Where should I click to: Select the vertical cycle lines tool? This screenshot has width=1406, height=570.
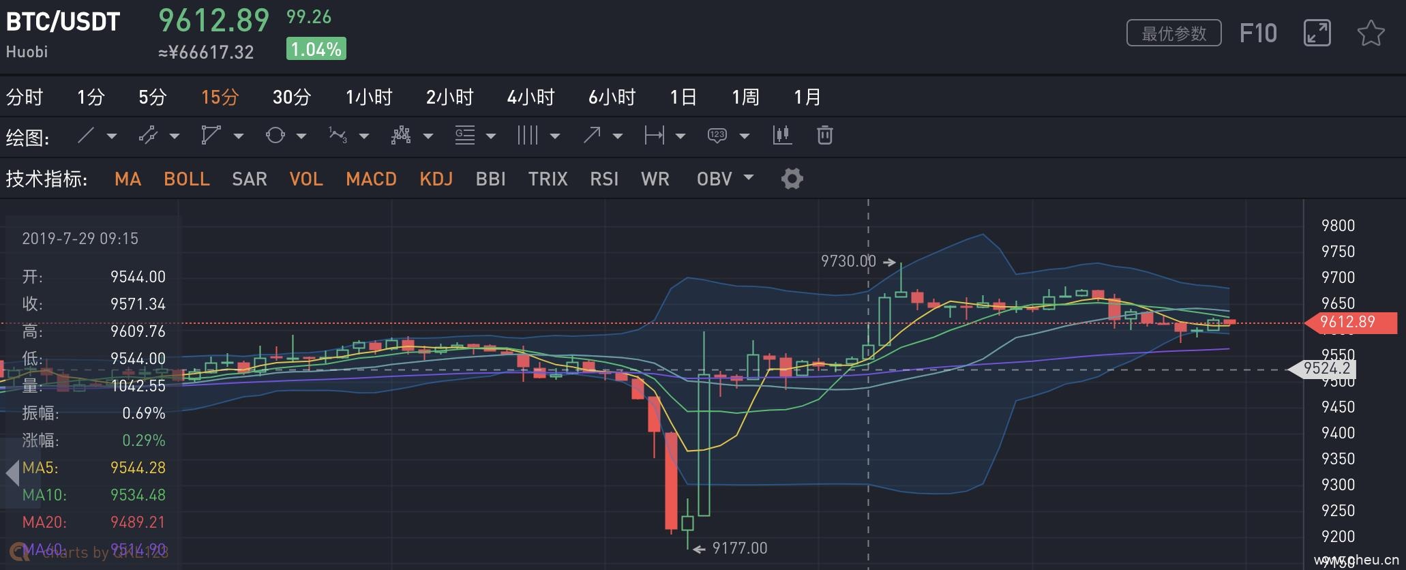[528, 135]
